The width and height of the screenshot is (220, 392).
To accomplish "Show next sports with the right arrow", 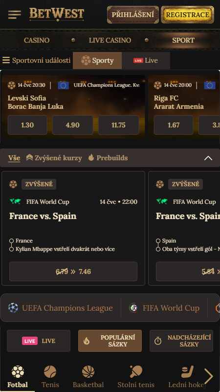I will point(209,376).
